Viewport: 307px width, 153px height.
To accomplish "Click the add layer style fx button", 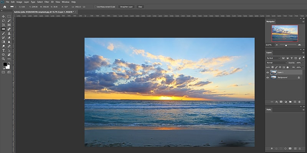I will 277,102.
